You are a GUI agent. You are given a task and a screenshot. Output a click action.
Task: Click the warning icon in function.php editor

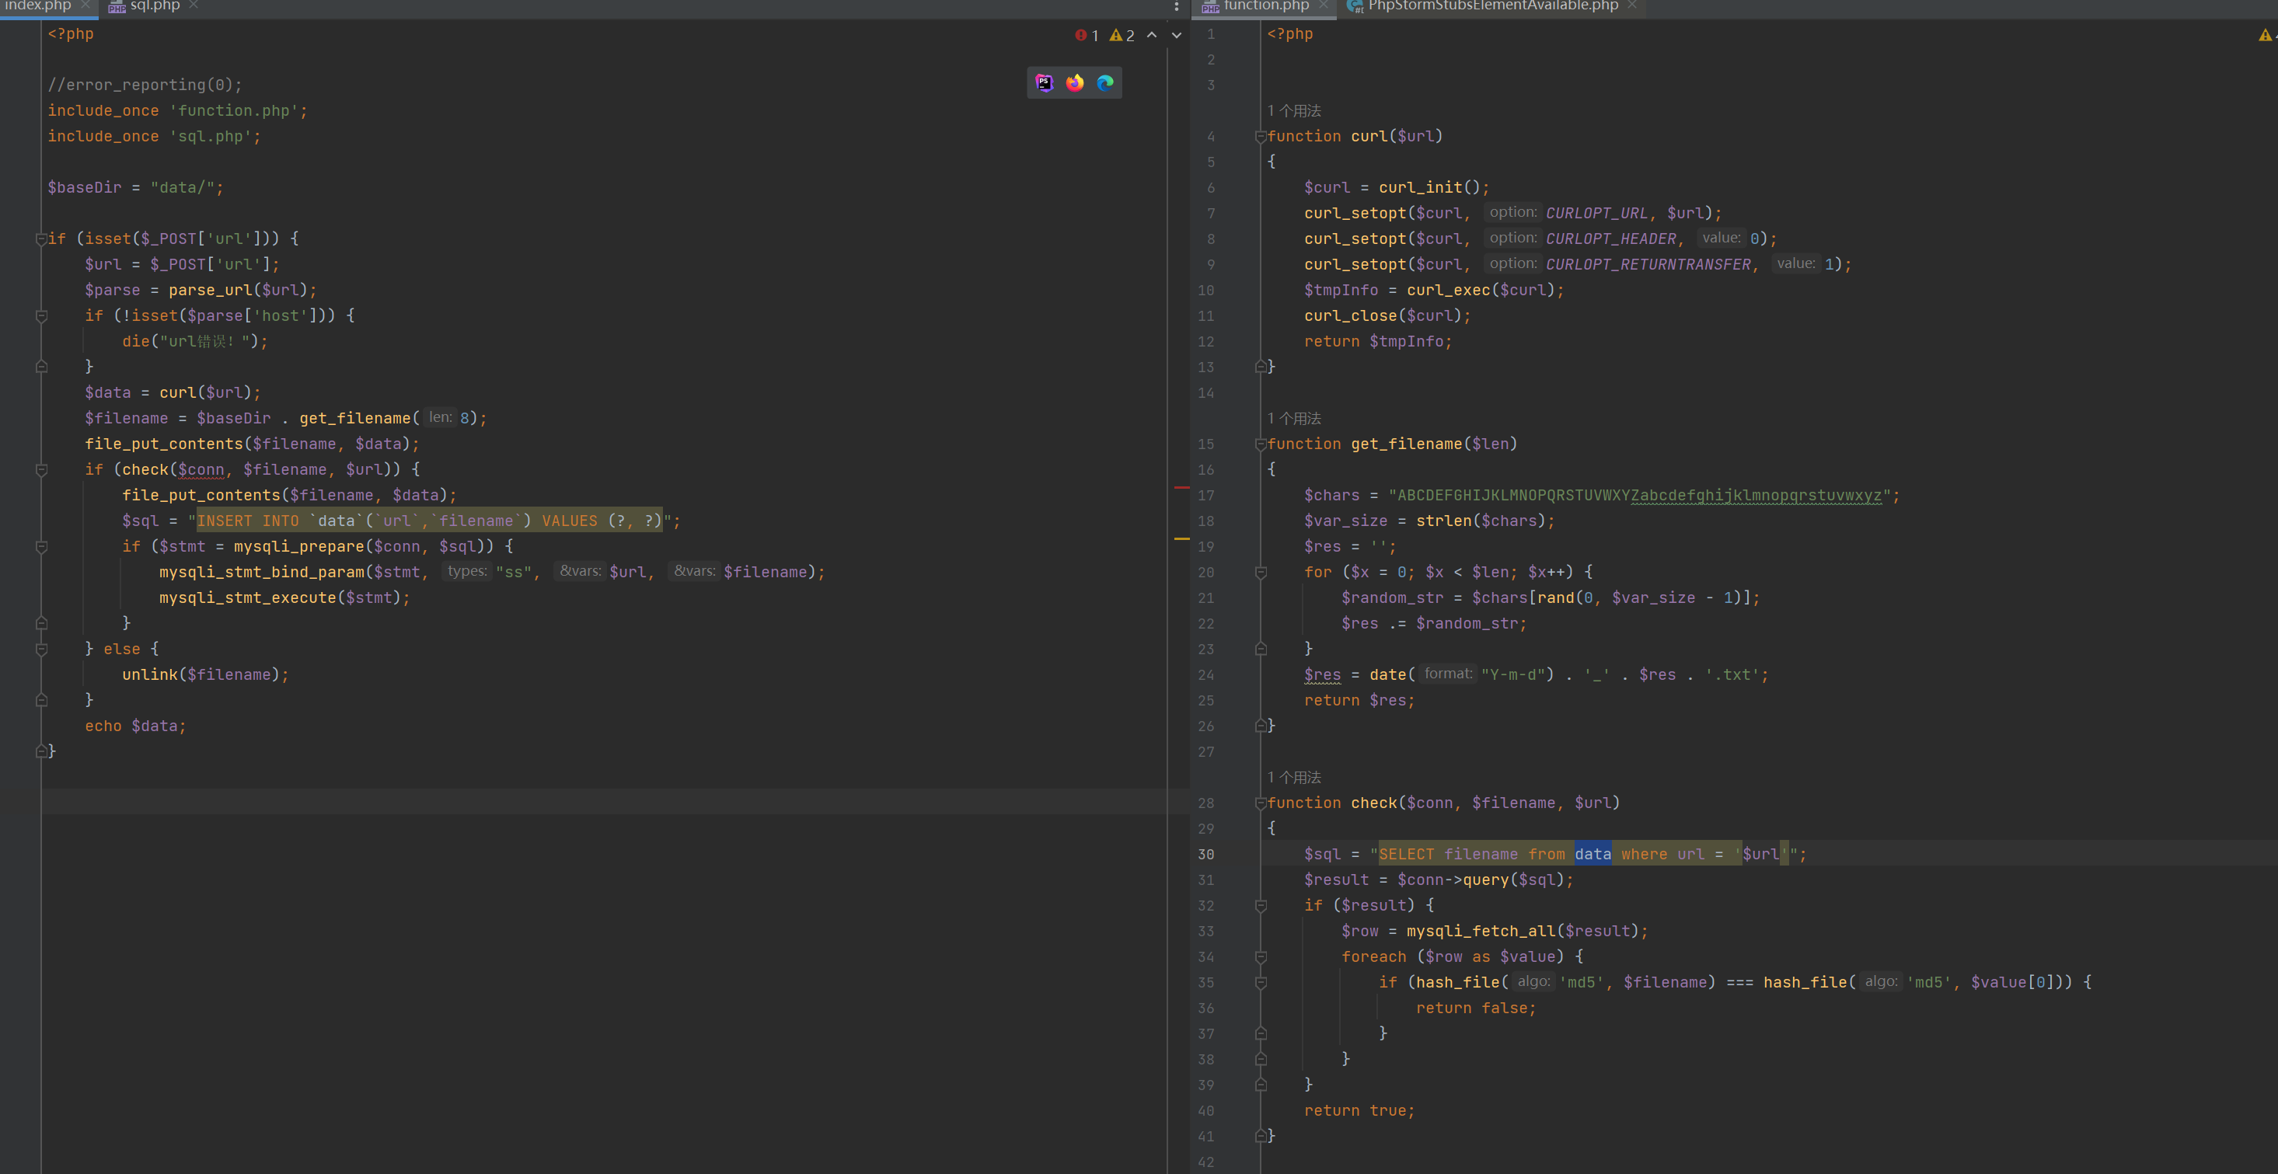2265,36
